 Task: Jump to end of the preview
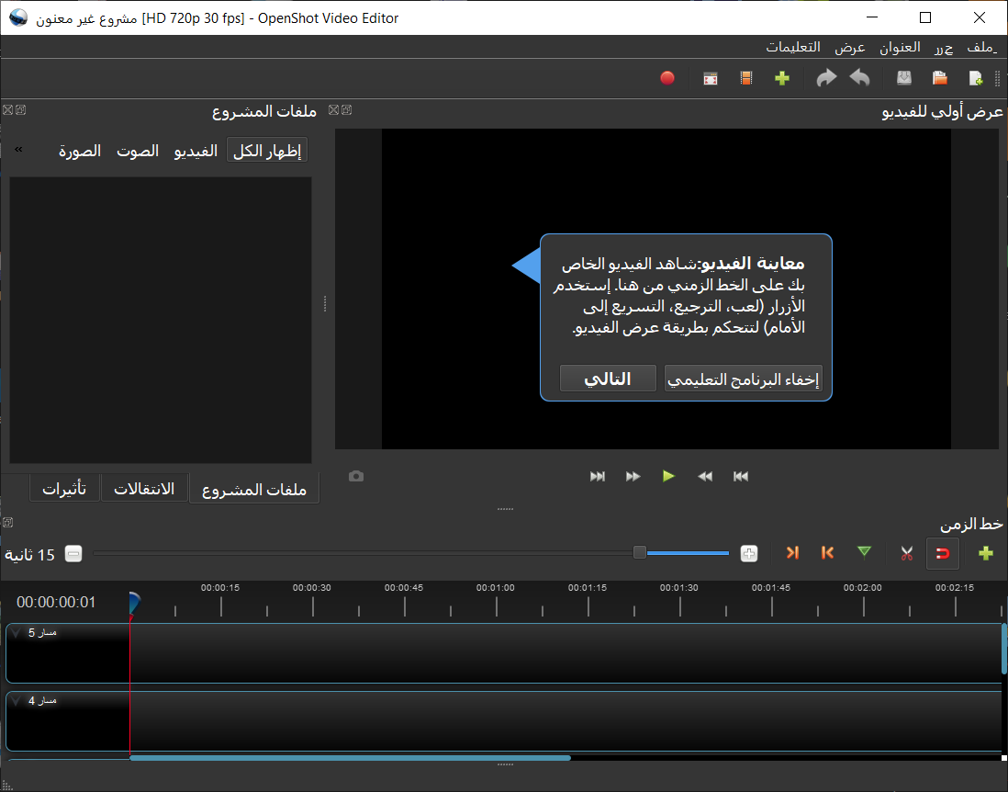(x=598, y=476)
